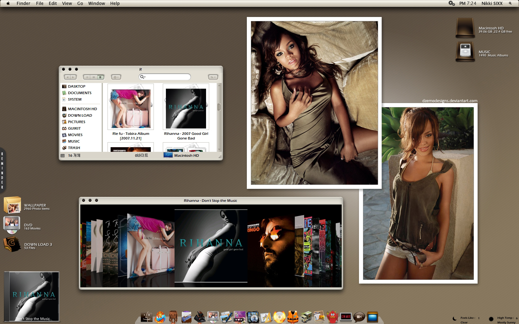Open the news pages with photo dock icon

pyautogui.click(x=319, y=317)
